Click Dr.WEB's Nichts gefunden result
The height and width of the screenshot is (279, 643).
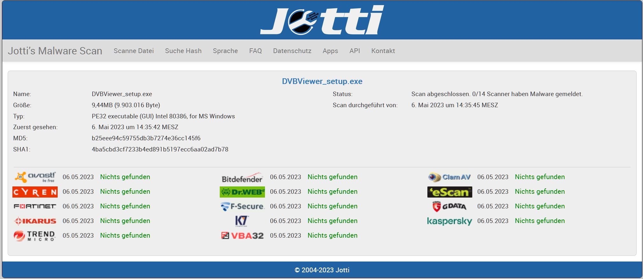tap(332, 192)
